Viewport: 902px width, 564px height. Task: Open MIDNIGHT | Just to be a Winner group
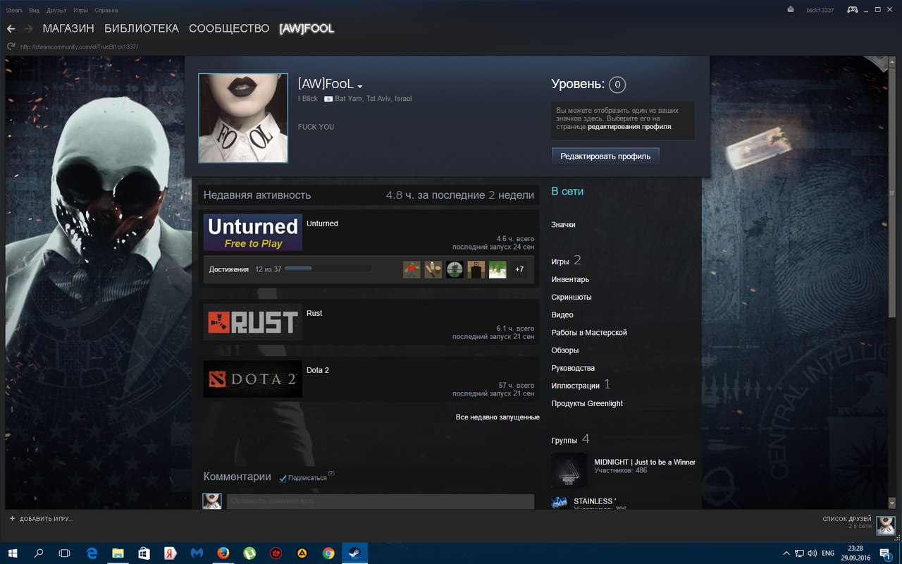[645, 462]
